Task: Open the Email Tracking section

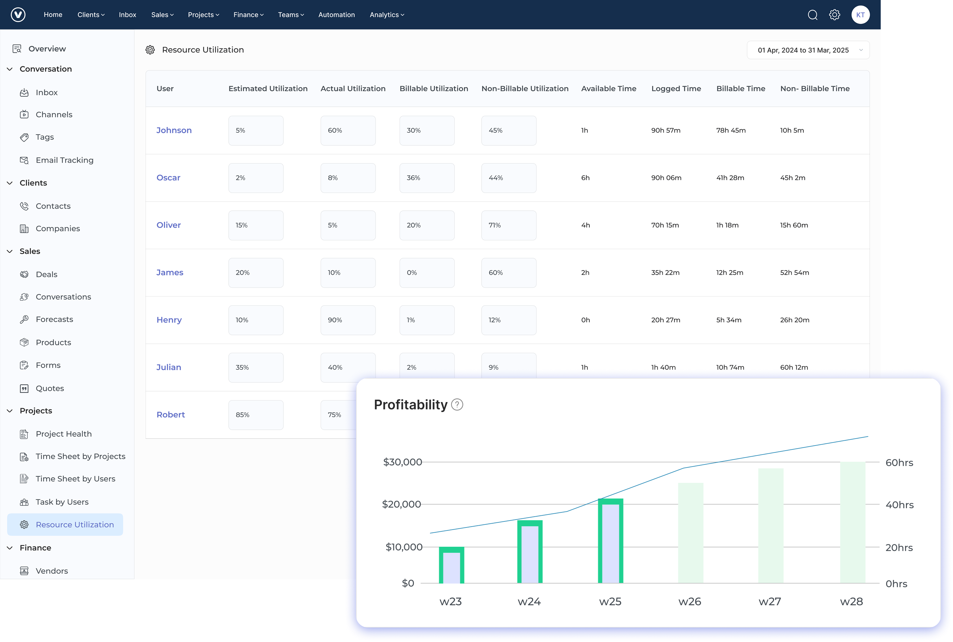Action: [x=64, y=160]
